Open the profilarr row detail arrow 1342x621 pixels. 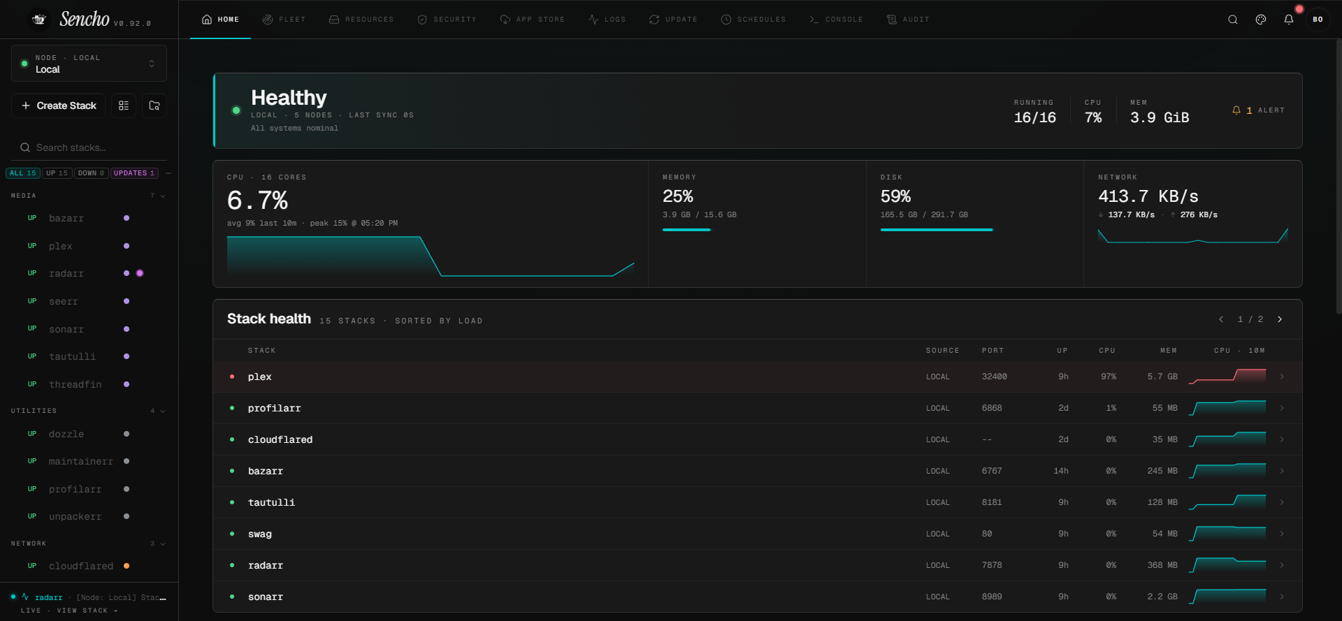coord(1282,408)
